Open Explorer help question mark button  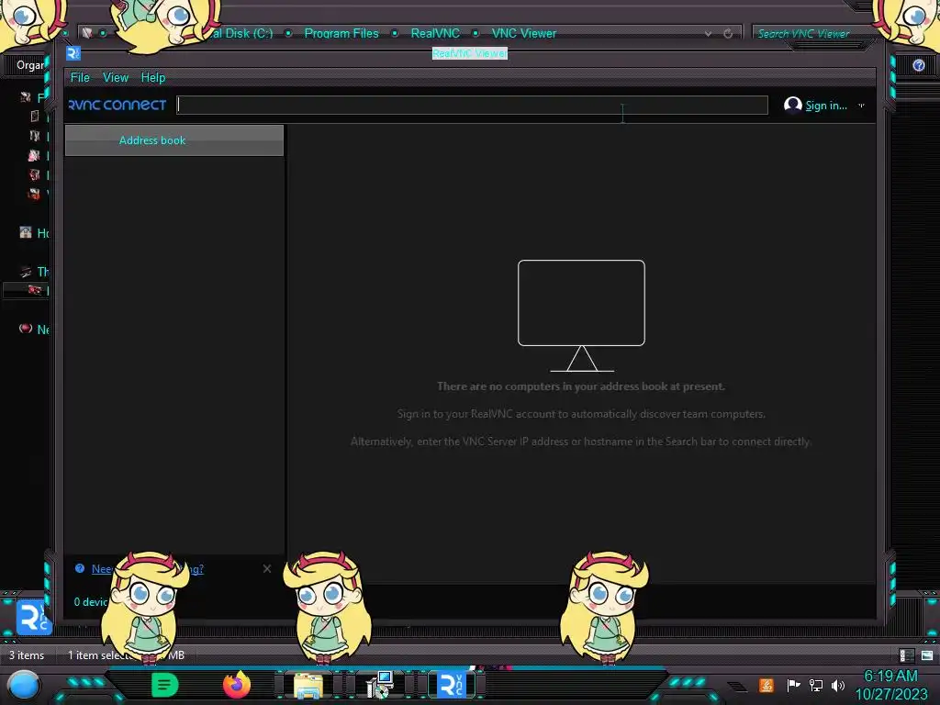pos(918,65)
